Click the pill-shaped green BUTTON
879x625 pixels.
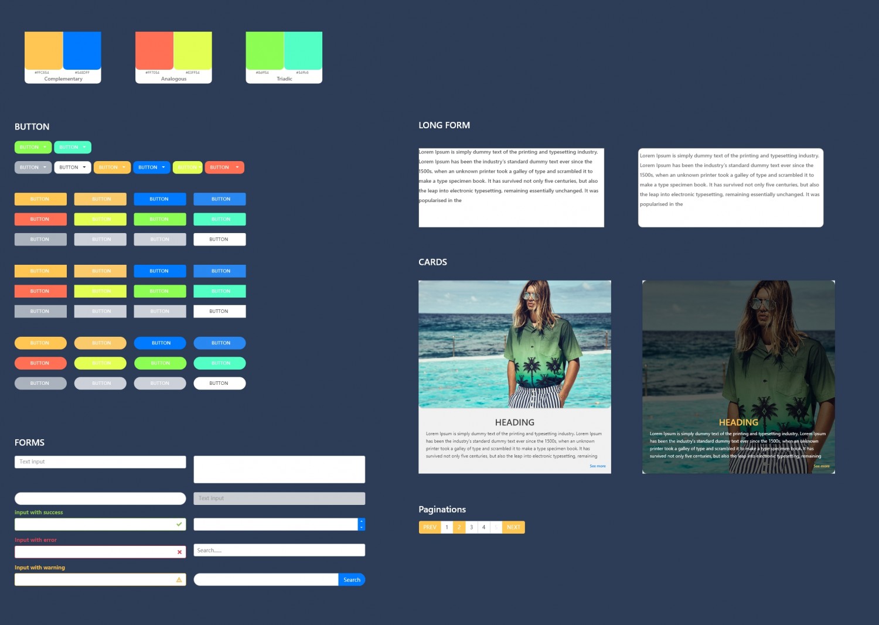[160, 363]
